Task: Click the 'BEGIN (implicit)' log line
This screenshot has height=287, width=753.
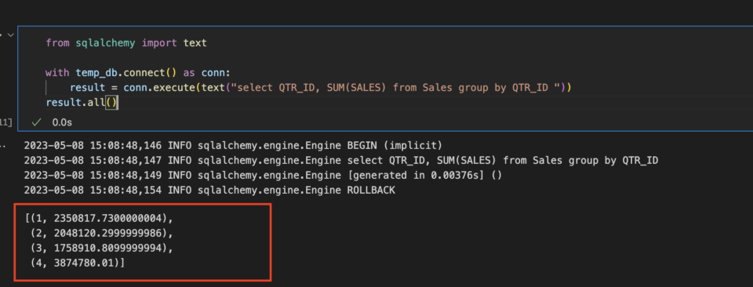Action: click(x=233, y=145)
